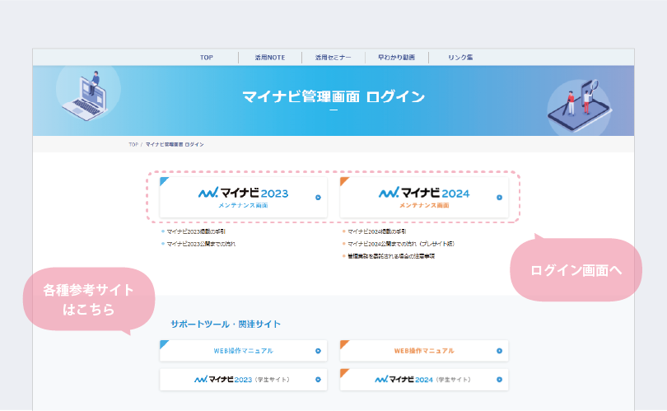
Task: Open マイナビ2023（学生サイト）button
Action: click(x=243, y=380)
